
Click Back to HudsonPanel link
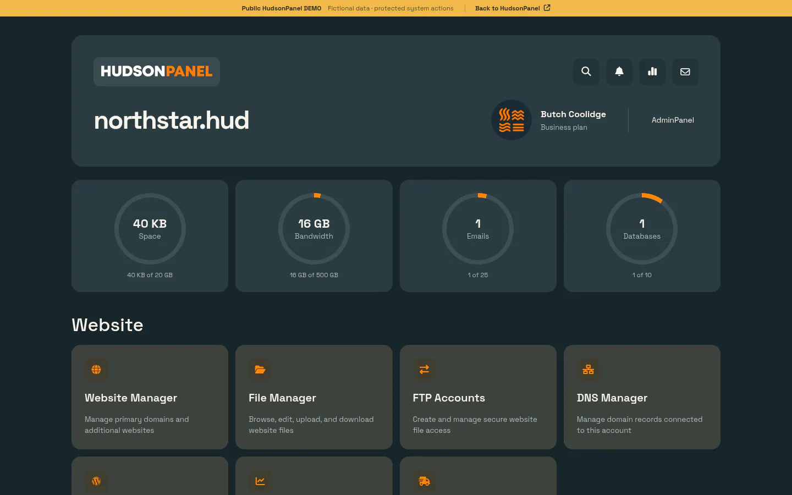513,8
